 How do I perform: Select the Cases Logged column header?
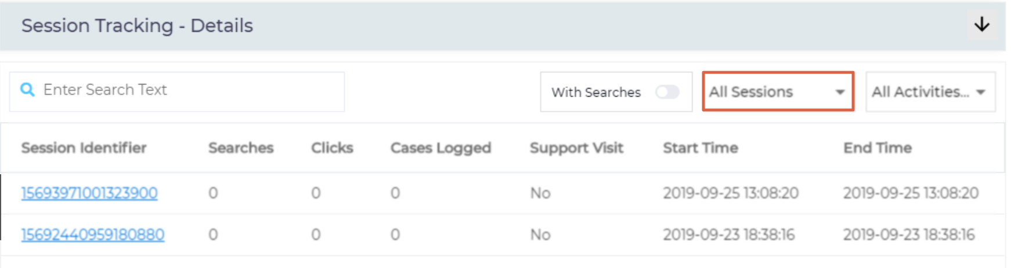(440, 148)
